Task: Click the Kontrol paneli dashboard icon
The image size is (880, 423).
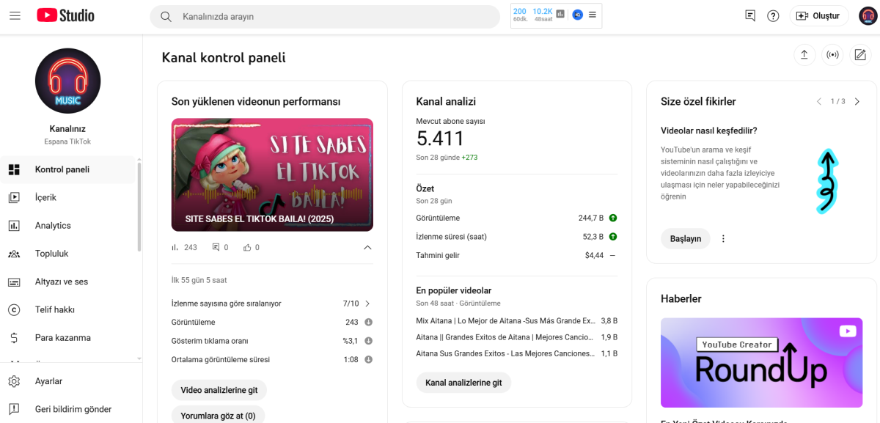Action: 14,169
